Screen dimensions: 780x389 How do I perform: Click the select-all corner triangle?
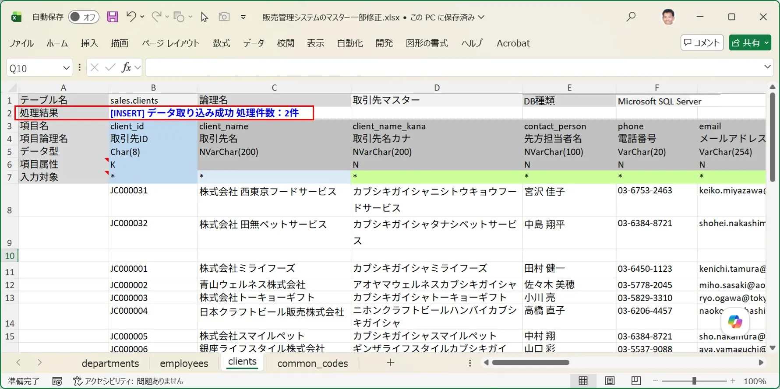tap(12, 88)
